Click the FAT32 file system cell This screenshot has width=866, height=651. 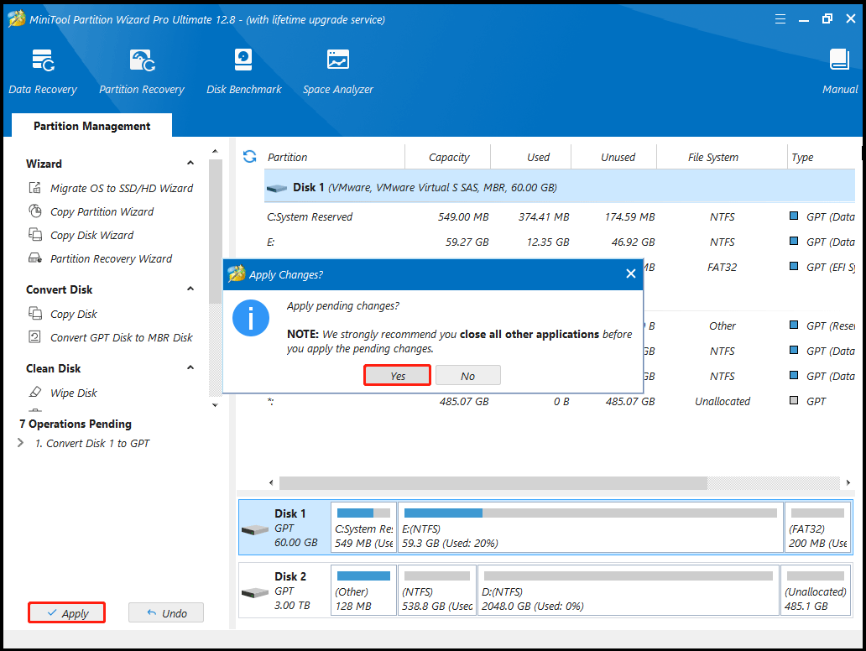click(x=722, y=268)
